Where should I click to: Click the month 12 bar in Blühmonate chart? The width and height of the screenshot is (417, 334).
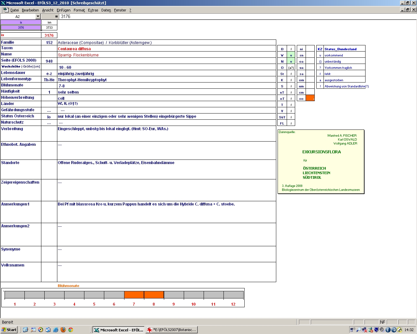tap(233, 295)
